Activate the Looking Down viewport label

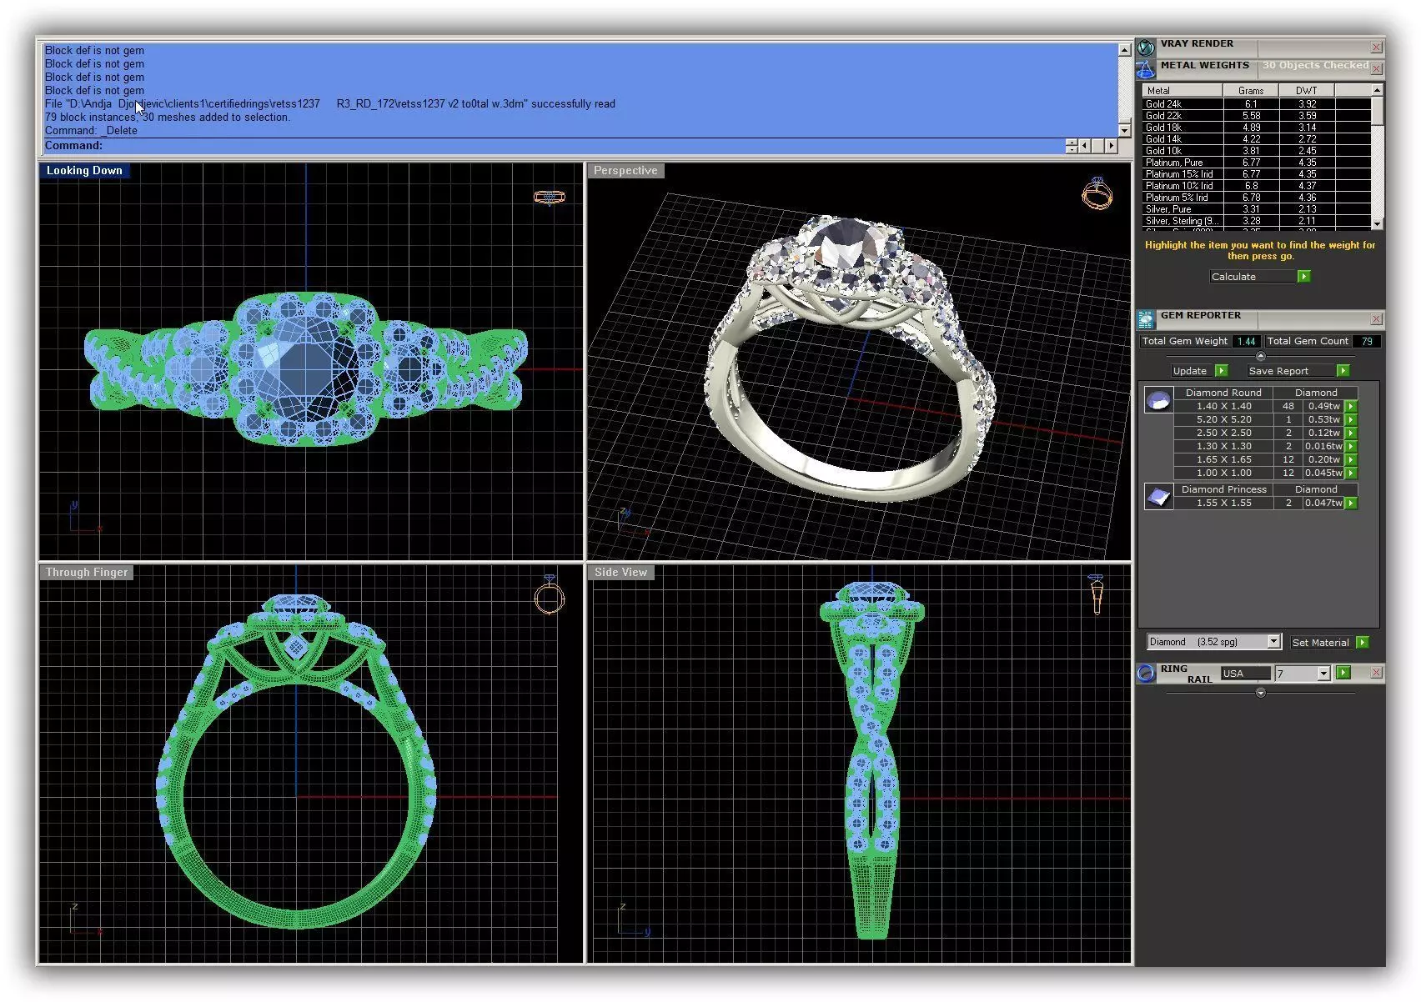coord(84,171)
